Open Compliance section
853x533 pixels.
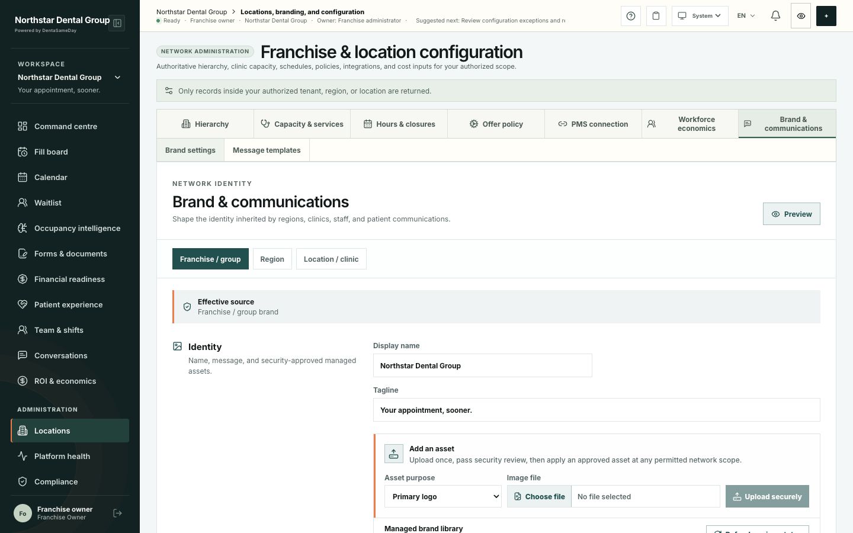point(70,481)
